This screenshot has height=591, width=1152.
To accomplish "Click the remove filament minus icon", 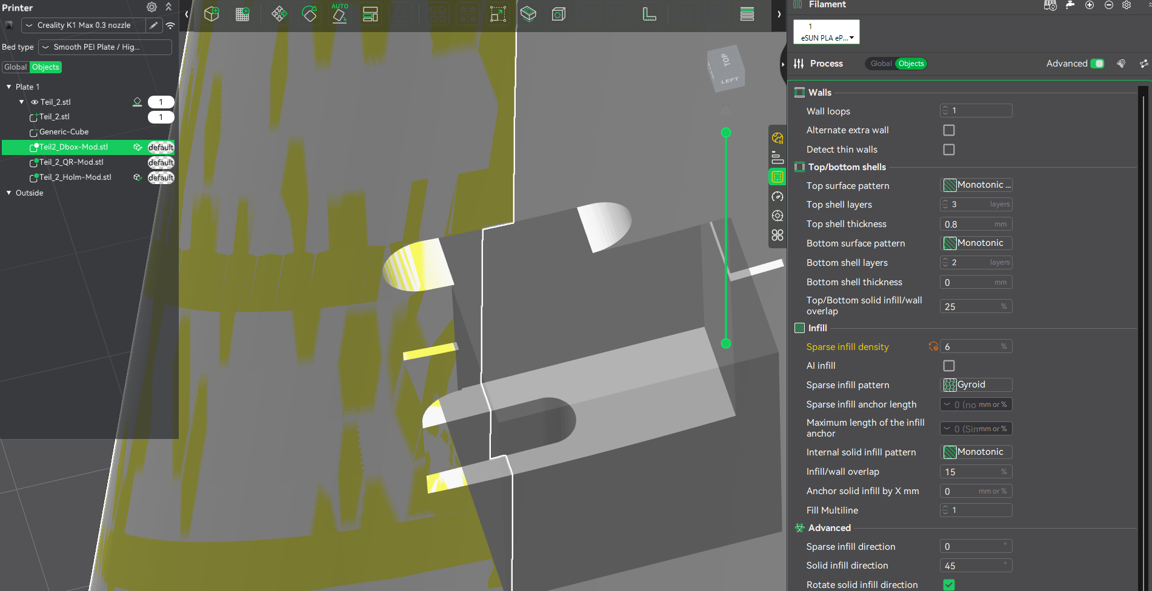I will [x=1108, y=5].
